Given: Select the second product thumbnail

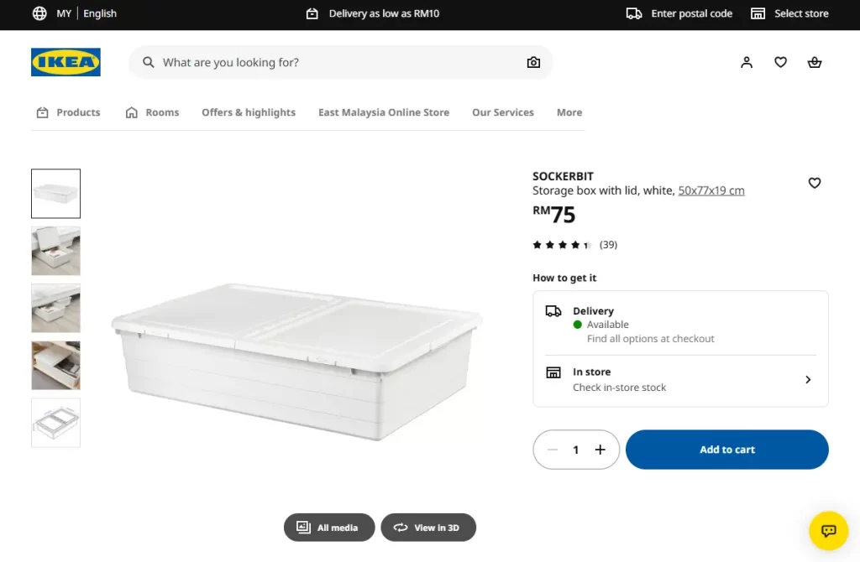Looking at the screenshot, I should point(55,251).
